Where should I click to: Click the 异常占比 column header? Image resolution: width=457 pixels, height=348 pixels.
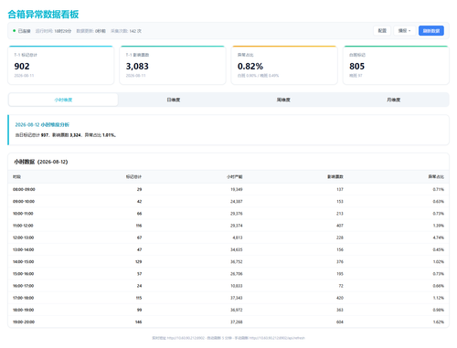[436, 177]
